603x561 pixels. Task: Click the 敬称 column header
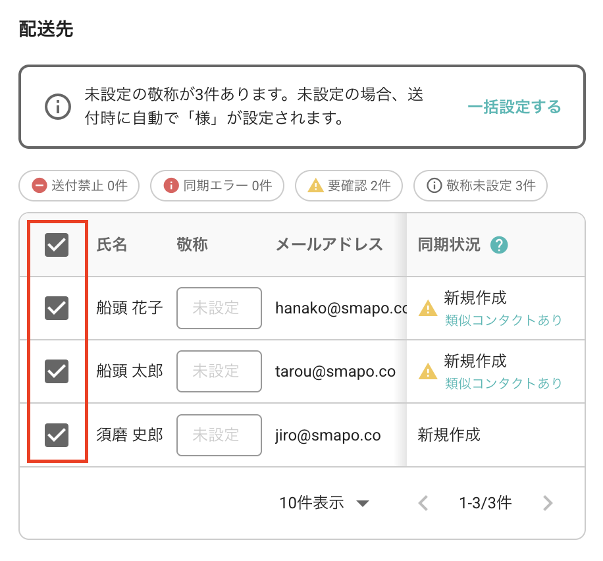[x=192, y=245]
